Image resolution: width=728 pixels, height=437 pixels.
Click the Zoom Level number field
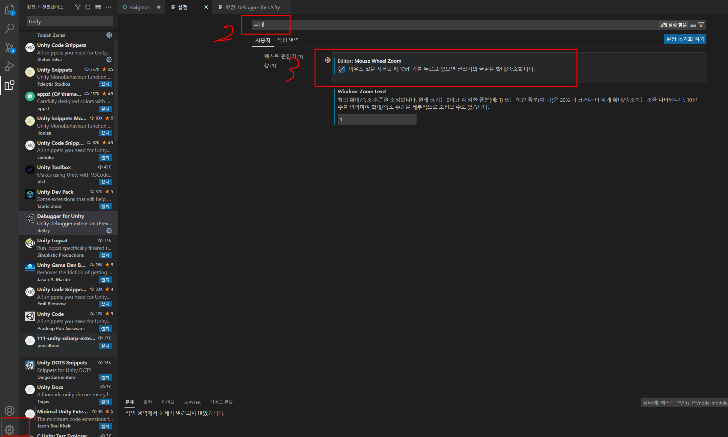pos(377,120)
